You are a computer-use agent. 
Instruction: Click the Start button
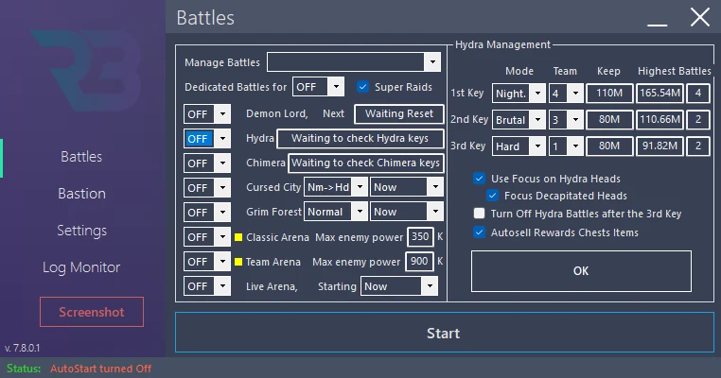444,333
